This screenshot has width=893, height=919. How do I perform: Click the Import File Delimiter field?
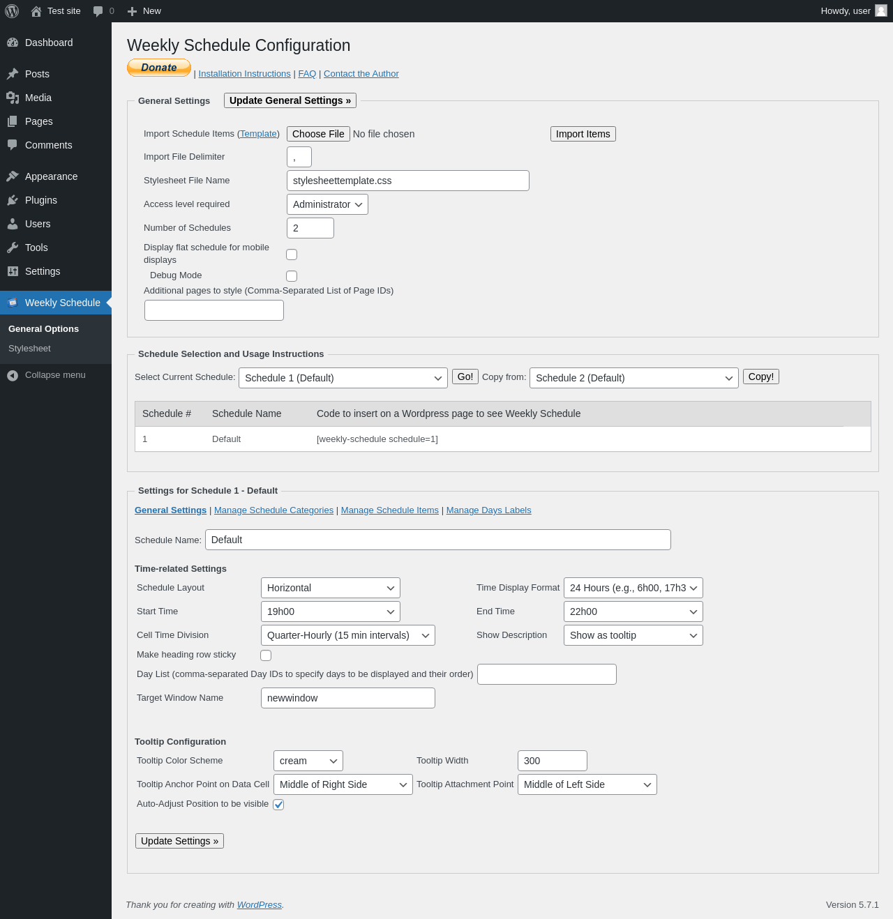tap(299, 157)
